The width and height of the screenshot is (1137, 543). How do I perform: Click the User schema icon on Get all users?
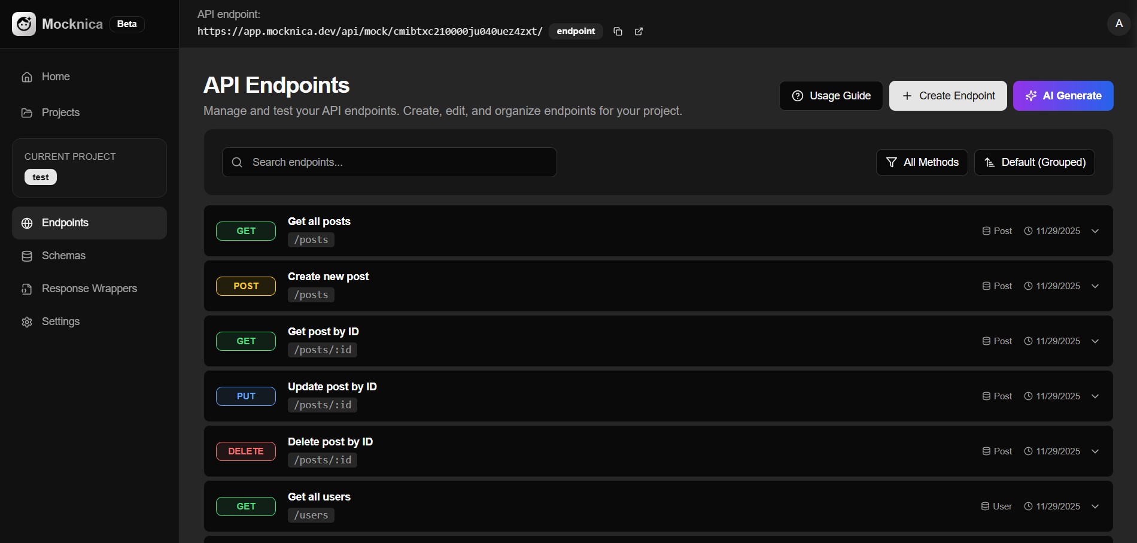986,506
